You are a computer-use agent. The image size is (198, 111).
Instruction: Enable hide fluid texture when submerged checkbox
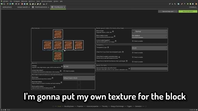pos(133,62)
